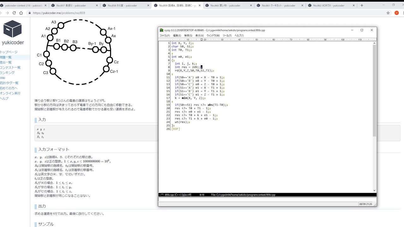
Task: Open 提出一覧 in the sidebar
Action: point(6,62)
